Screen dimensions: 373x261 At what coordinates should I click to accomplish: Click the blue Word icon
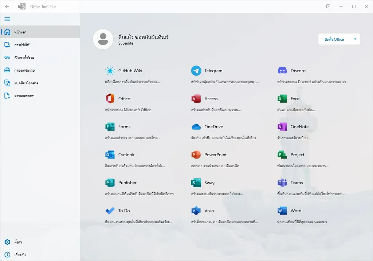pos(282,210)
